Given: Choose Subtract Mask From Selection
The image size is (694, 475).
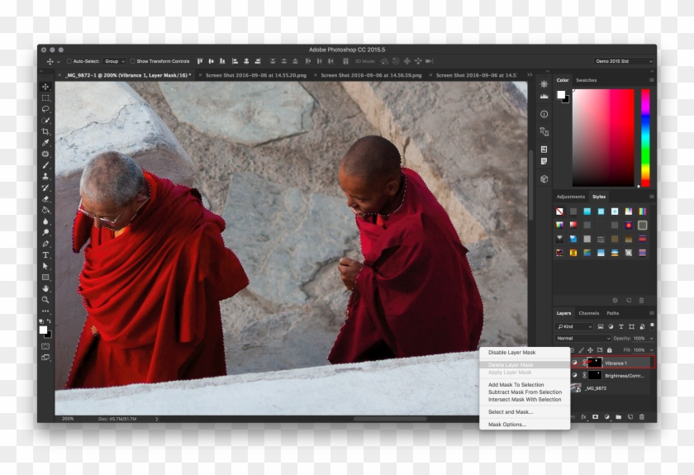Looking at the screenshot, I should point(525,392).
